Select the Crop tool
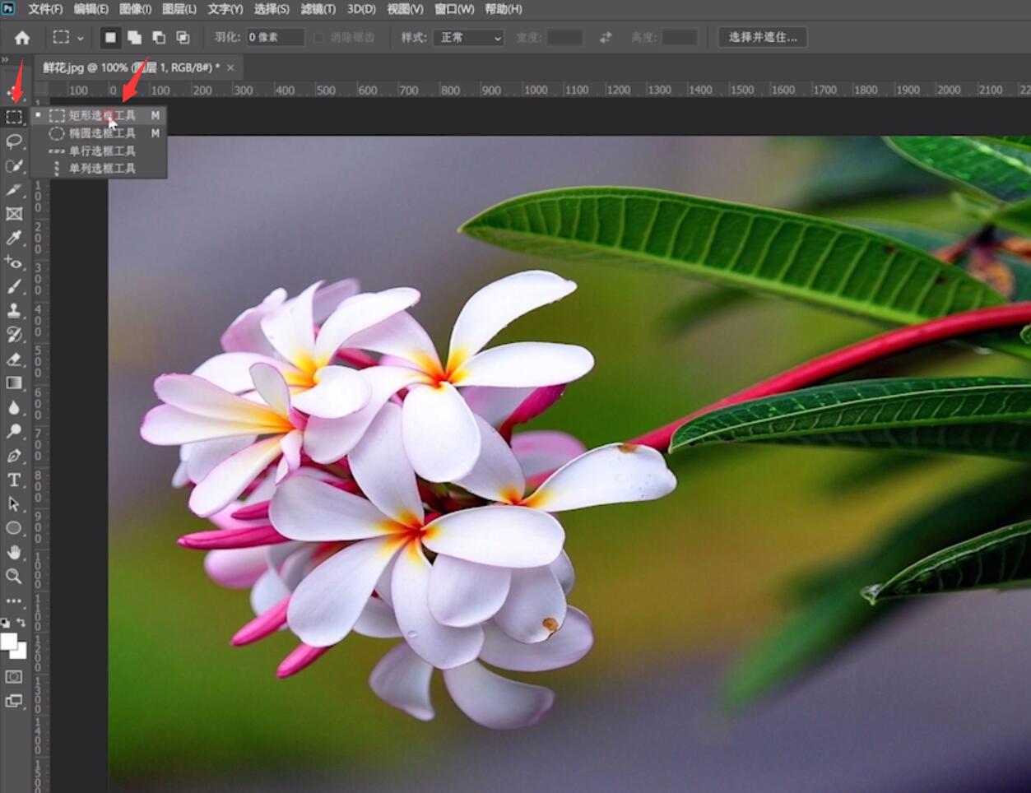The width and height of the screenshot is (1031, 793). point(14,190)
